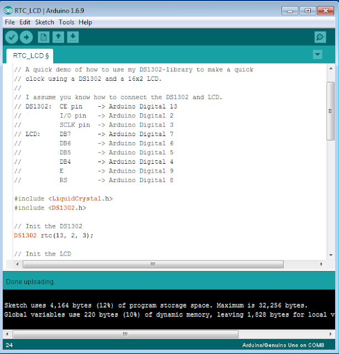Viewport: 339px width, 354px height.
Task: Maximize the Arduino window
Action: point(307,11)
